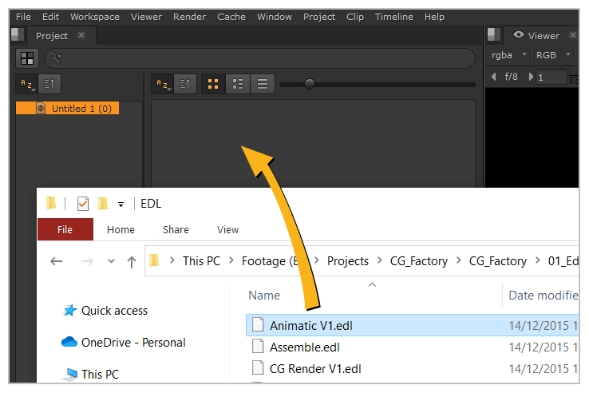Click the Animatic V1.edl file icon

point(258,326)
